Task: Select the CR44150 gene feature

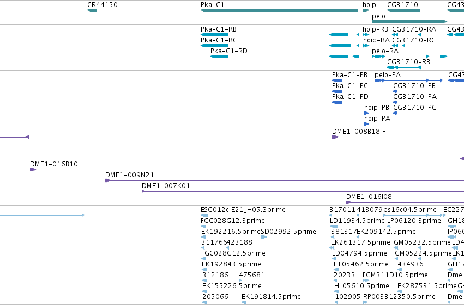Action: [92, 10]
